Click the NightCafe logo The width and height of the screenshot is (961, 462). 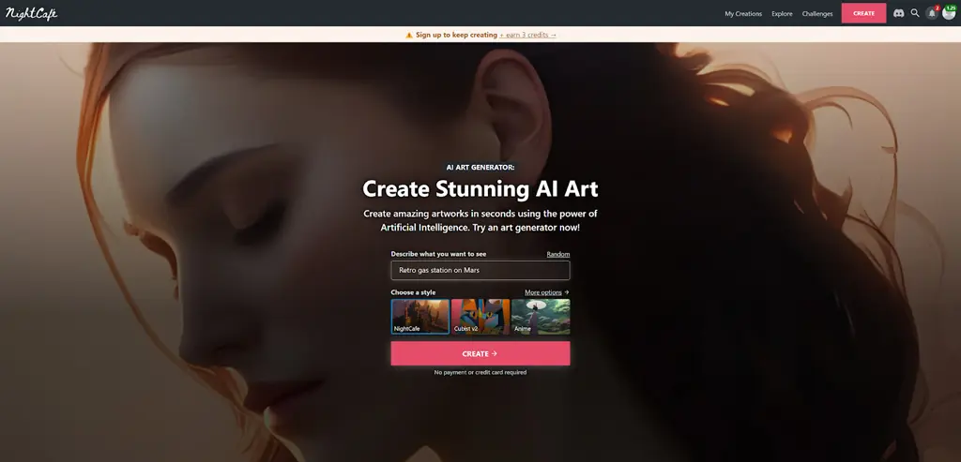pos(31,13)
